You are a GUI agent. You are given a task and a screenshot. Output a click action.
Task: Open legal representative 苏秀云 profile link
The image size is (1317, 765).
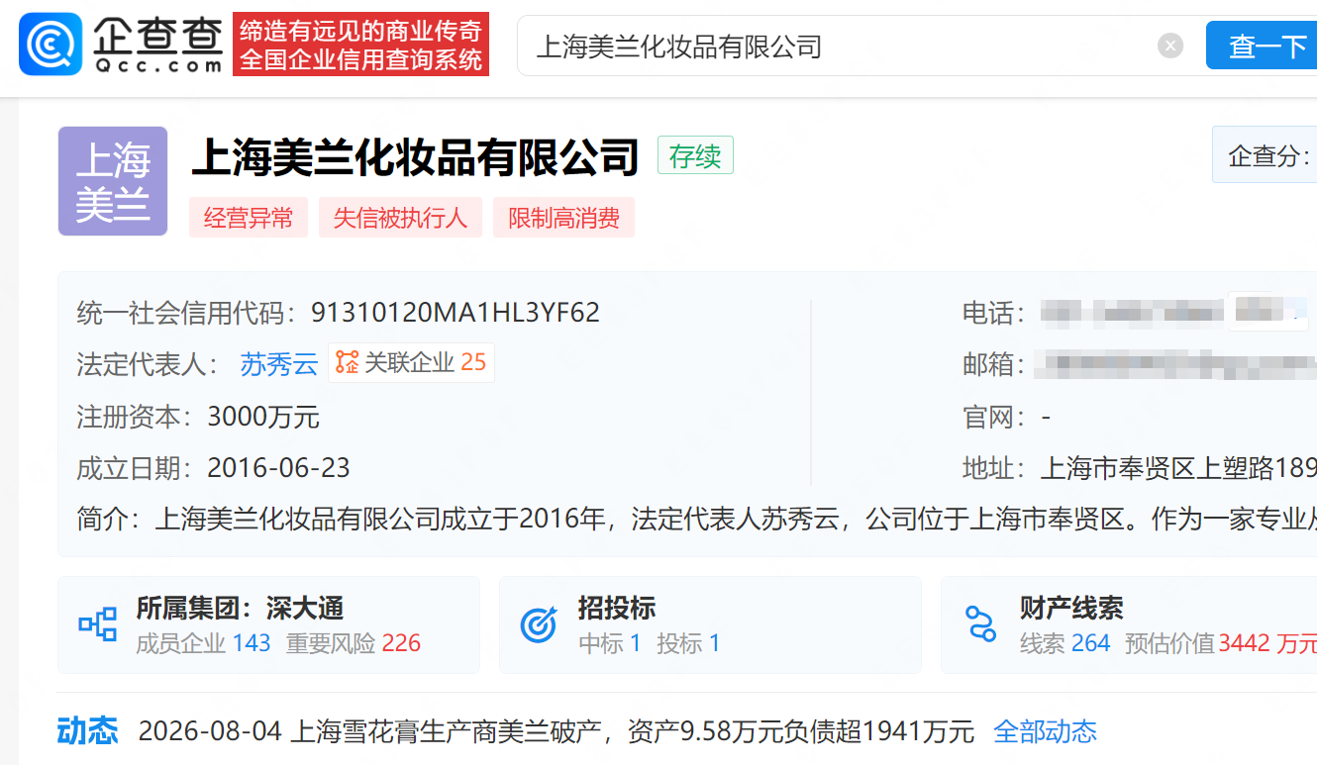(x=279, y=364)
